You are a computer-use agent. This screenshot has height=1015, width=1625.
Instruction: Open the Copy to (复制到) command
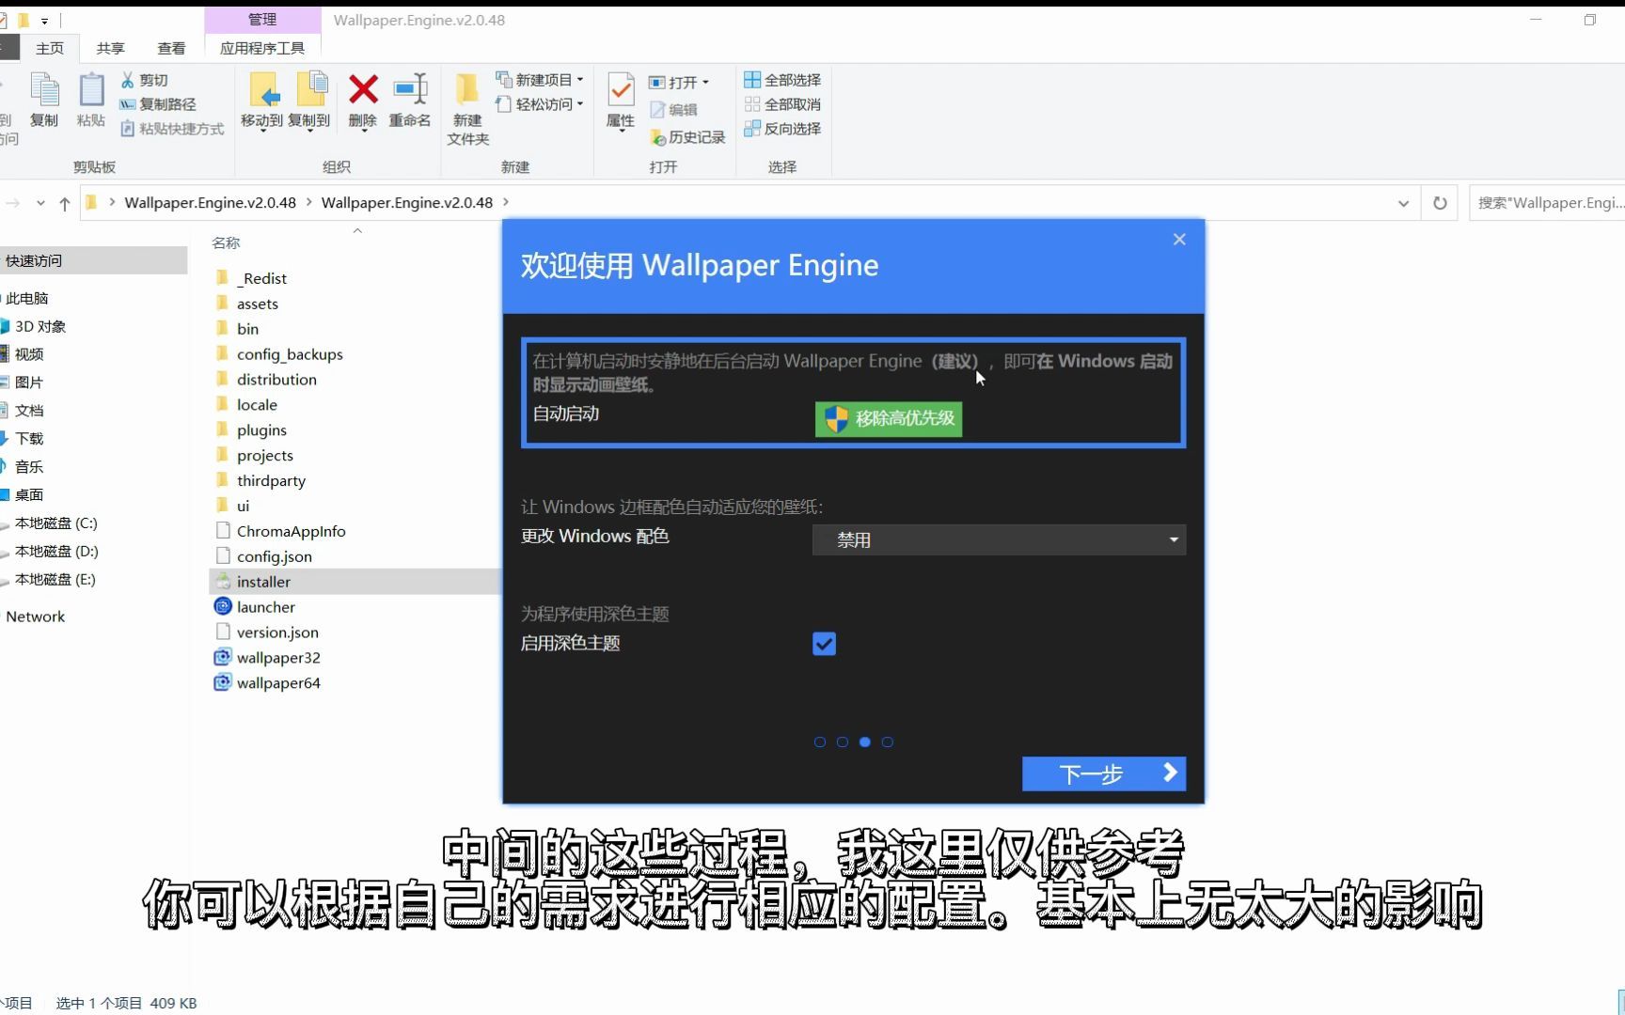click(x=309, y=101)
